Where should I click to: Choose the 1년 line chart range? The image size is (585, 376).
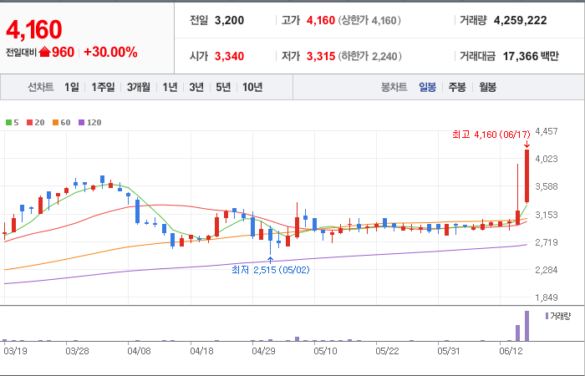click(x=170, y=87)
